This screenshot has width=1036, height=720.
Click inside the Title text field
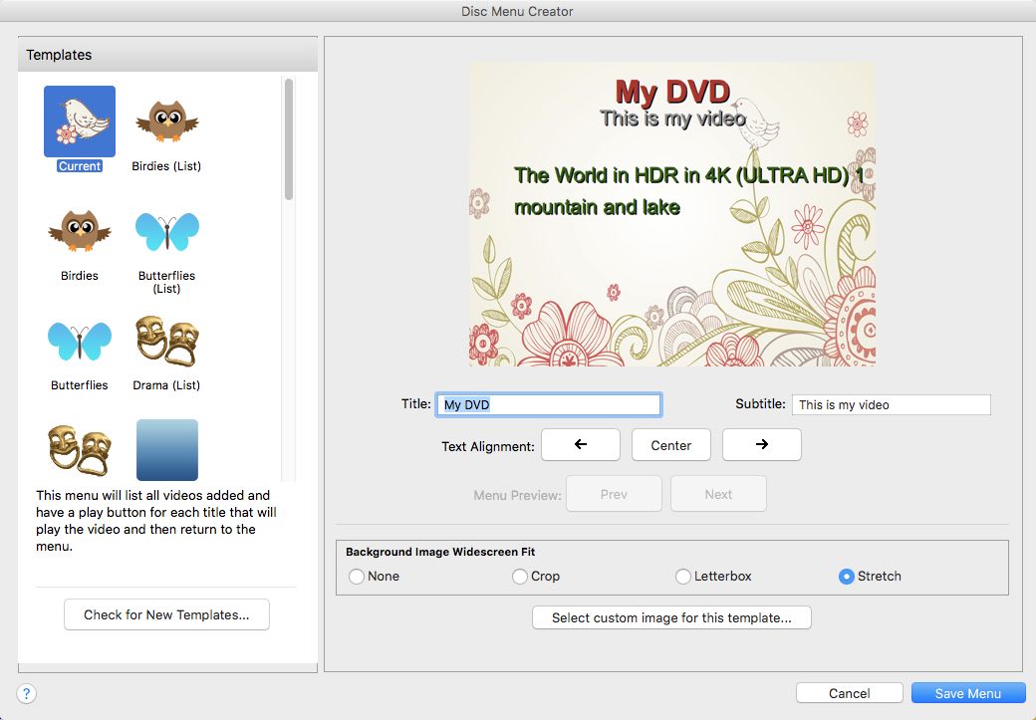[547, 404]
